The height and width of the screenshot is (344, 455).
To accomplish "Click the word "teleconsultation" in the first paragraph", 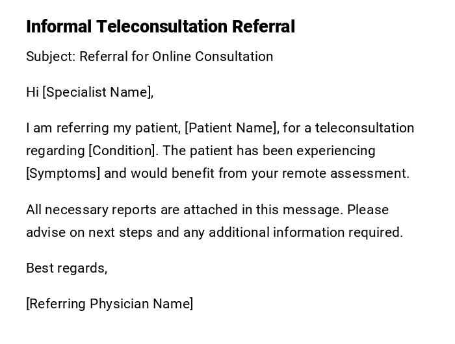I will click(x=365, y=128).
